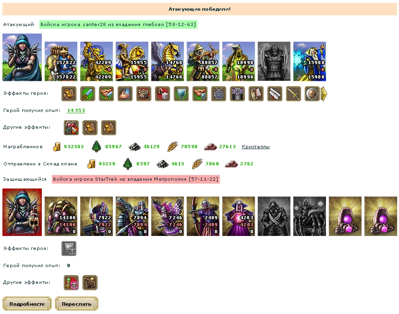Click the ice mage unit with 15988 troops
The image size is (399, 314).
point(310,61)
